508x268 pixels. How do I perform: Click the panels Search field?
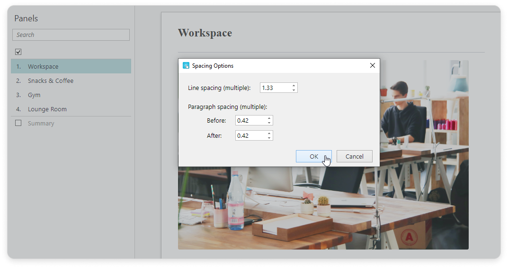71,35
